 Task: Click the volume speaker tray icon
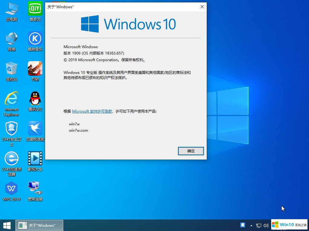[266, 226]
